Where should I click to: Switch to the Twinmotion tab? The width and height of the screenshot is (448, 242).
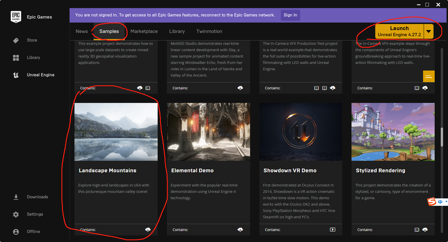pos(209,31)
